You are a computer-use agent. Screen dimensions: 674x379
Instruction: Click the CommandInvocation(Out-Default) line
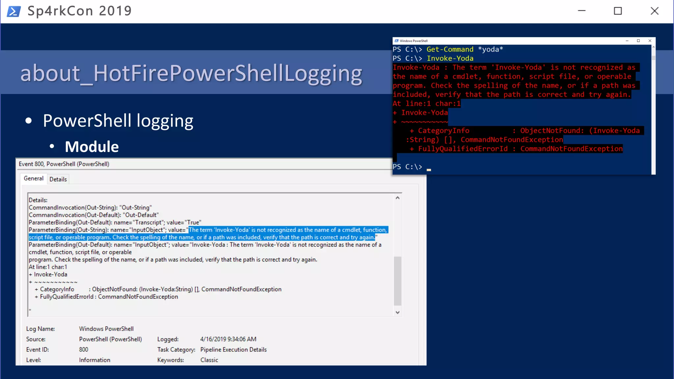coord(93,215)
